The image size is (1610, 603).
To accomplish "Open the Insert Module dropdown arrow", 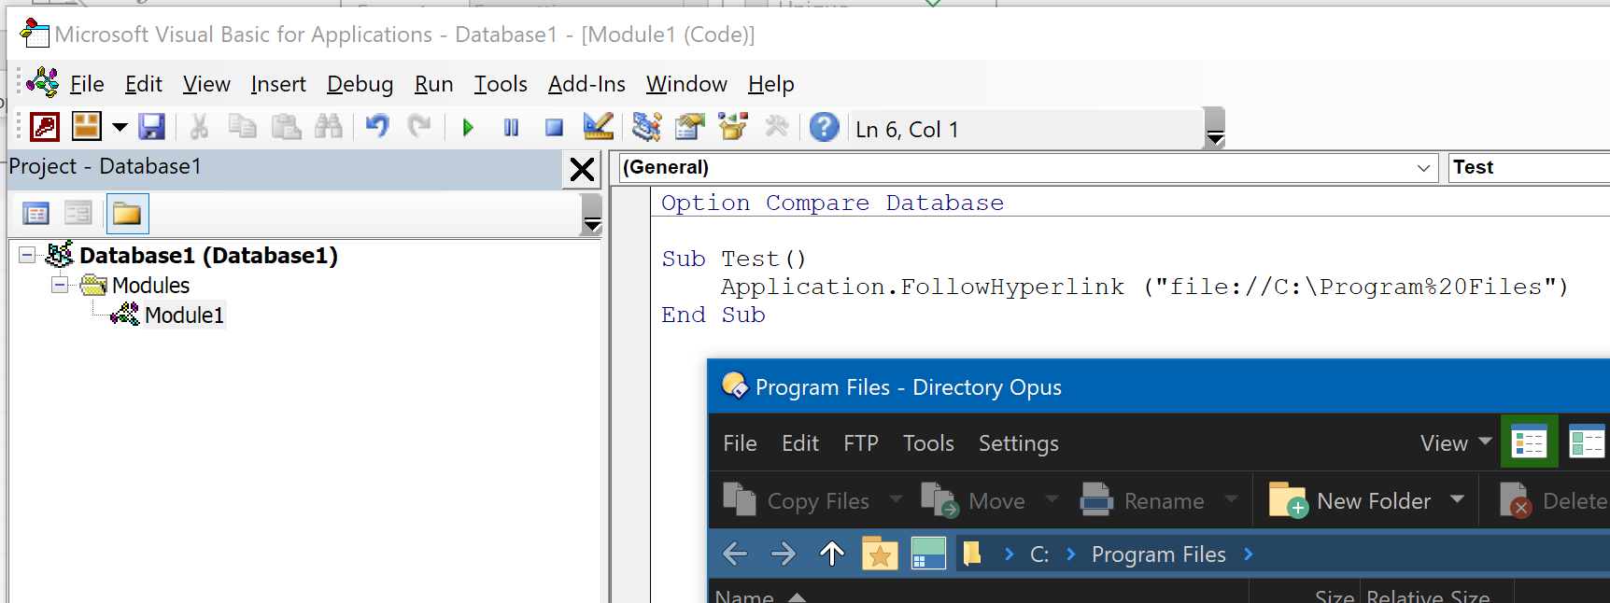I will (120, 127).
